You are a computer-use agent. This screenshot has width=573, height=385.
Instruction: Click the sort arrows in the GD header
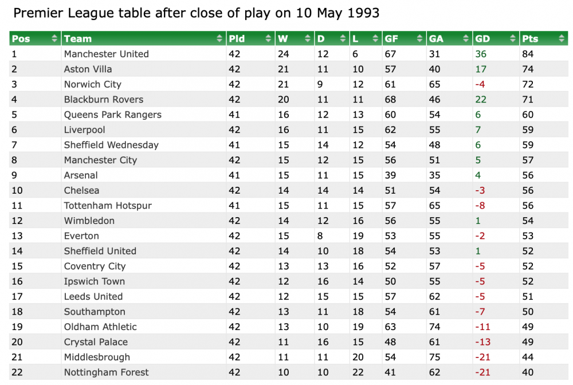pos(513,39)
